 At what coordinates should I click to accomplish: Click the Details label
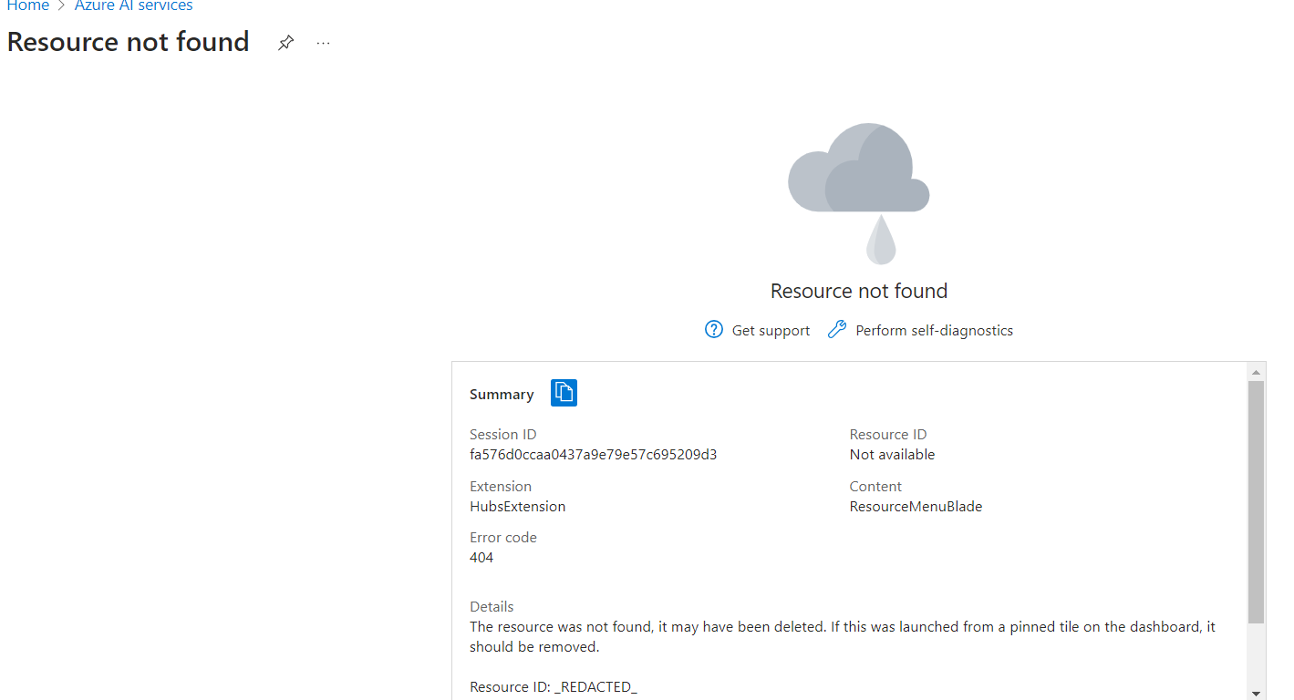(x=492, y=606)
